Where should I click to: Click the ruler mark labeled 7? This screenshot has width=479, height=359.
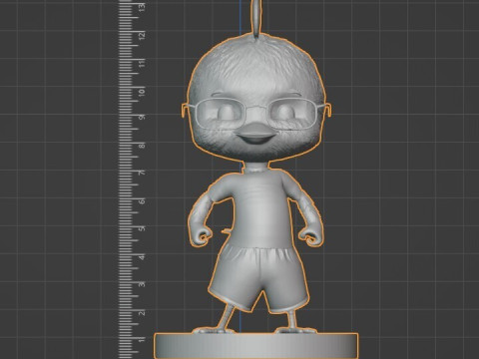[x=142, y=173]
